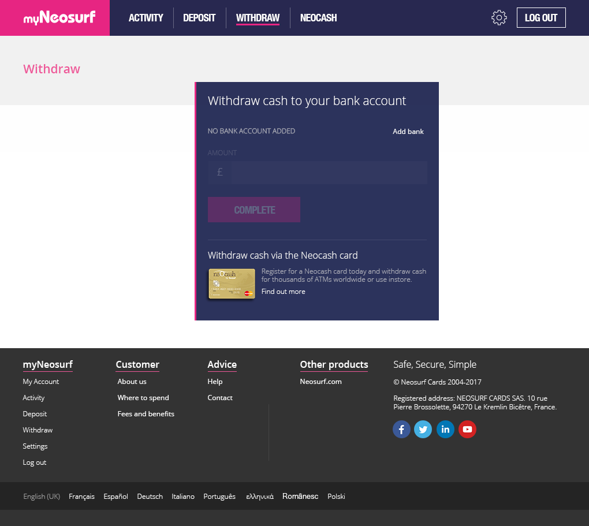
Task: Click the 'Customer' footer heading
Action: click(137, 364)
